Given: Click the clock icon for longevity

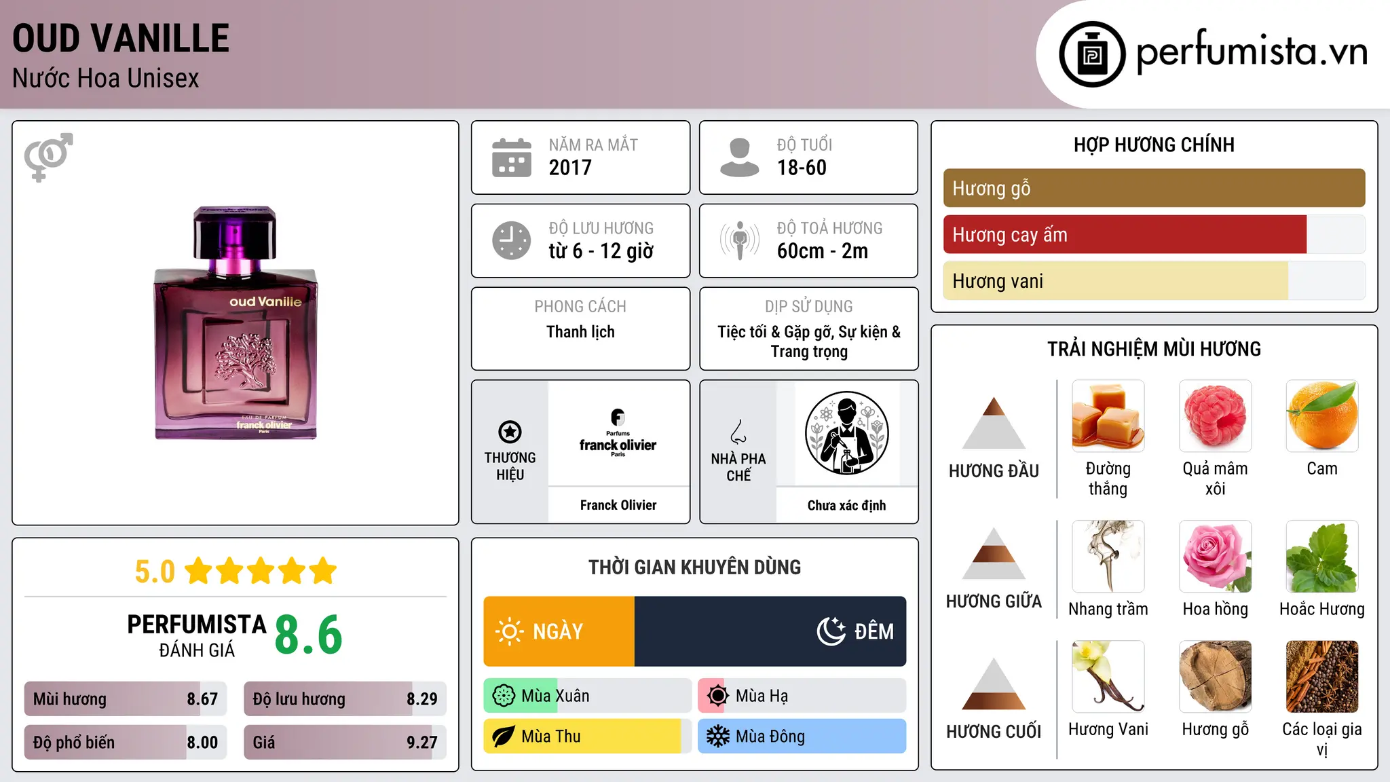Looking at the screenshot, I should [511, 240].
